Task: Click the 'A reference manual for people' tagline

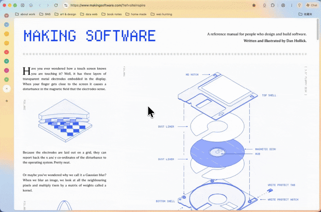Action: (257, 34)
